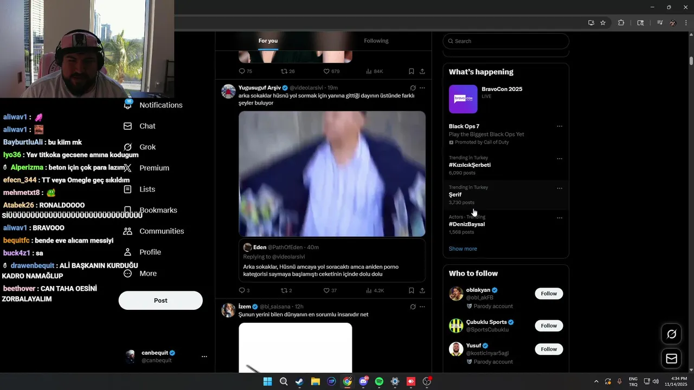The height and width of the screenshot is (390, 694).
Task: Click Grok explain icon on İzem's post
Action: (413, 307)
